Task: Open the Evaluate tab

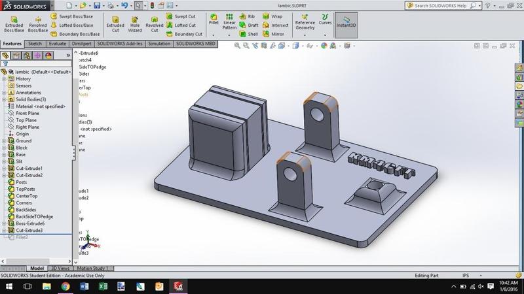Action: click(x=58, y=44)
